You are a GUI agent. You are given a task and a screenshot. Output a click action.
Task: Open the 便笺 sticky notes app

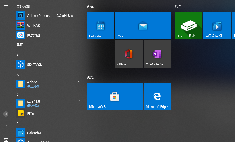click(x=30, y=113)
